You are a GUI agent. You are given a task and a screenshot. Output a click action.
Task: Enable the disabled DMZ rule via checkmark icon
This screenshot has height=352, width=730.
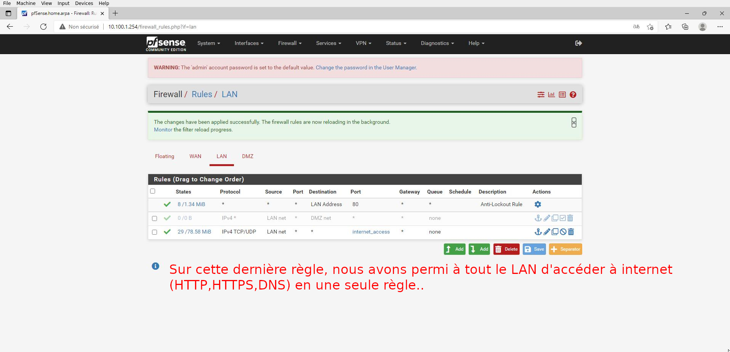coord(563,218)
